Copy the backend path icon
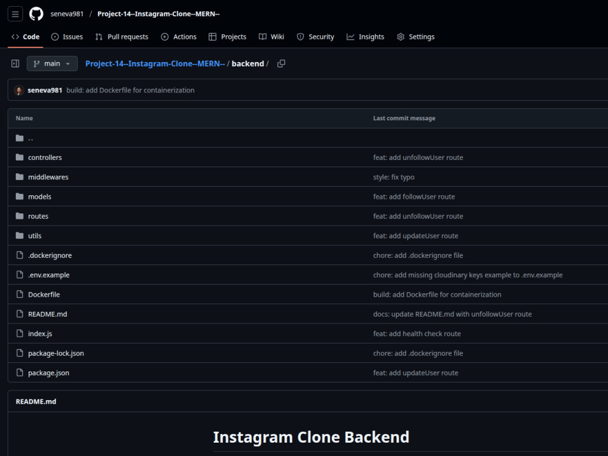 coord(281,64)
